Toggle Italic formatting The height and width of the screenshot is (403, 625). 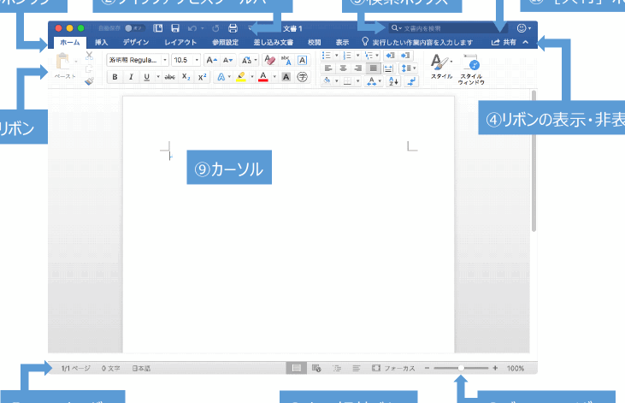click(x=131, y=77)
